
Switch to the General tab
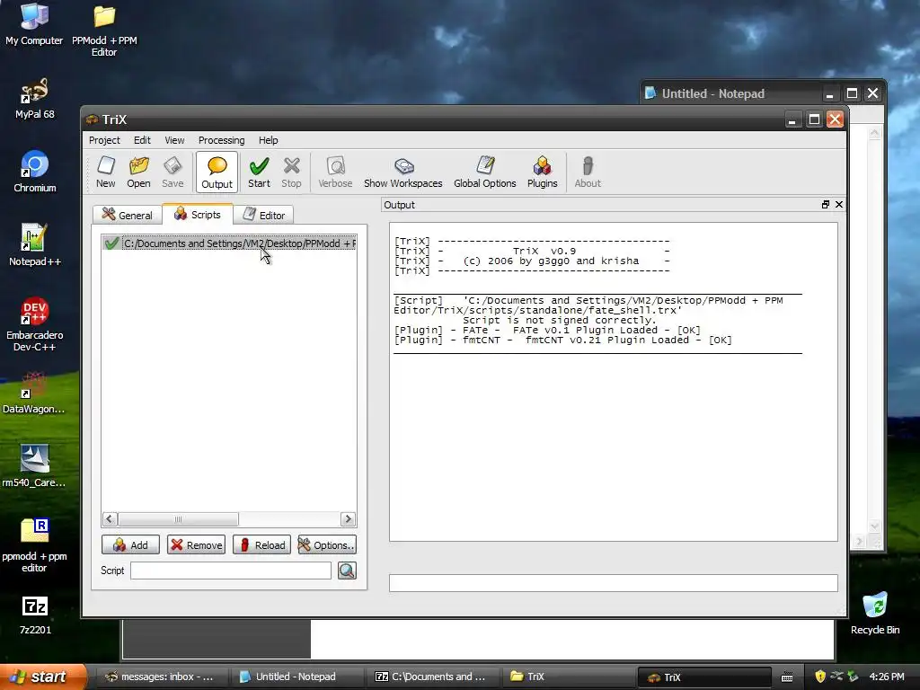128,215
